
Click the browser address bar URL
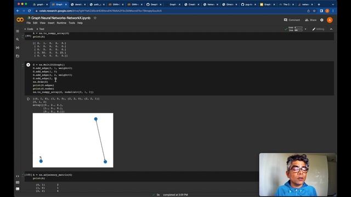[x=100, y=11]
